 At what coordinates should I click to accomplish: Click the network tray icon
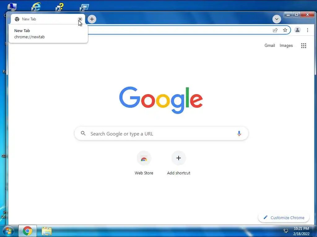(286, 231)
